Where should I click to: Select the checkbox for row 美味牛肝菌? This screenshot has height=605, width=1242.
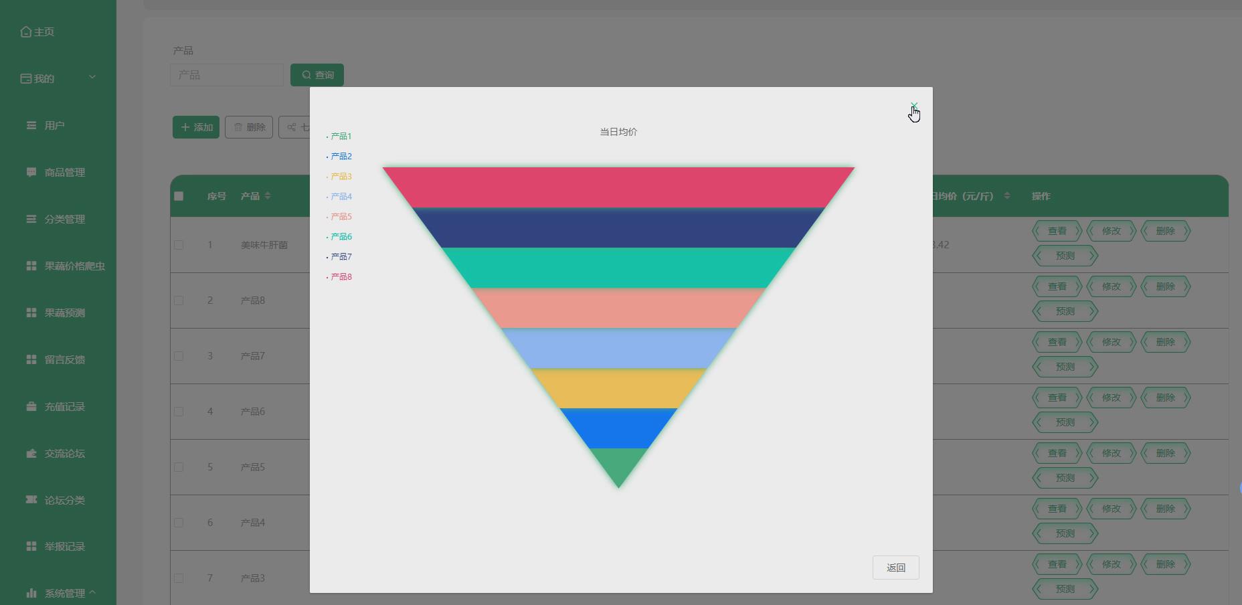pos(179,245)
